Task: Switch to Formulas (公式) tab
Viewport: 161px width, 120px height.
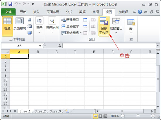Action: (69, 12)
